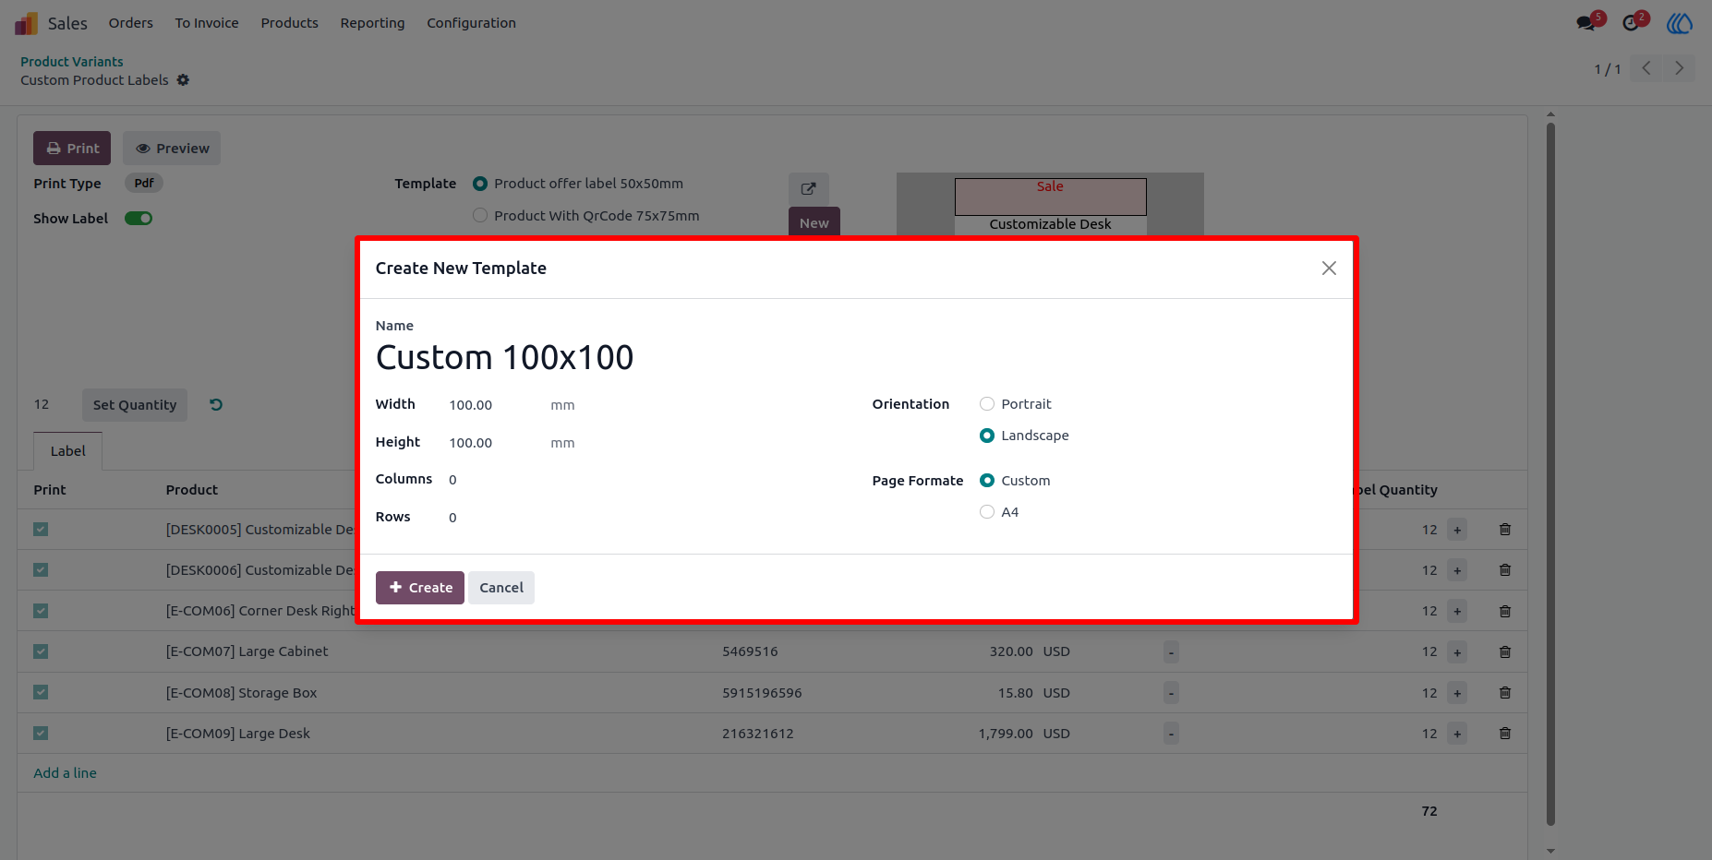The width and height of the screenshot is (1712, 860).
Task: Edit the template Name field
Action: pos(856,358)
